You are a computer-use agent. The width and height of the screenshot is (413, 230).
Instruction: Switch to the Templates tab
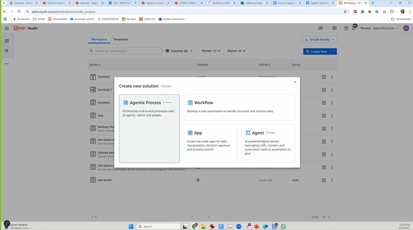121,39
